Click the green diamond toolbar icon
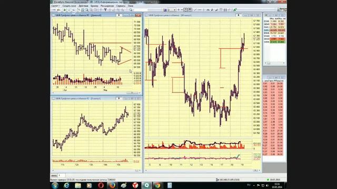The image size is (337, 189). pos(64,10)
